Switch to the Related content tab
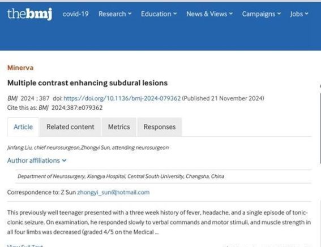Viewport: 321px width, 247px height. 70,127
